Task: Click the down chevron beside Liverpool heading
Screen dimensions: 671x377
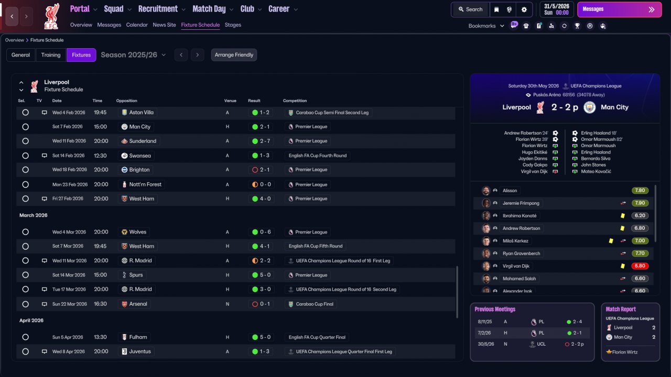Action: point(21,90)
